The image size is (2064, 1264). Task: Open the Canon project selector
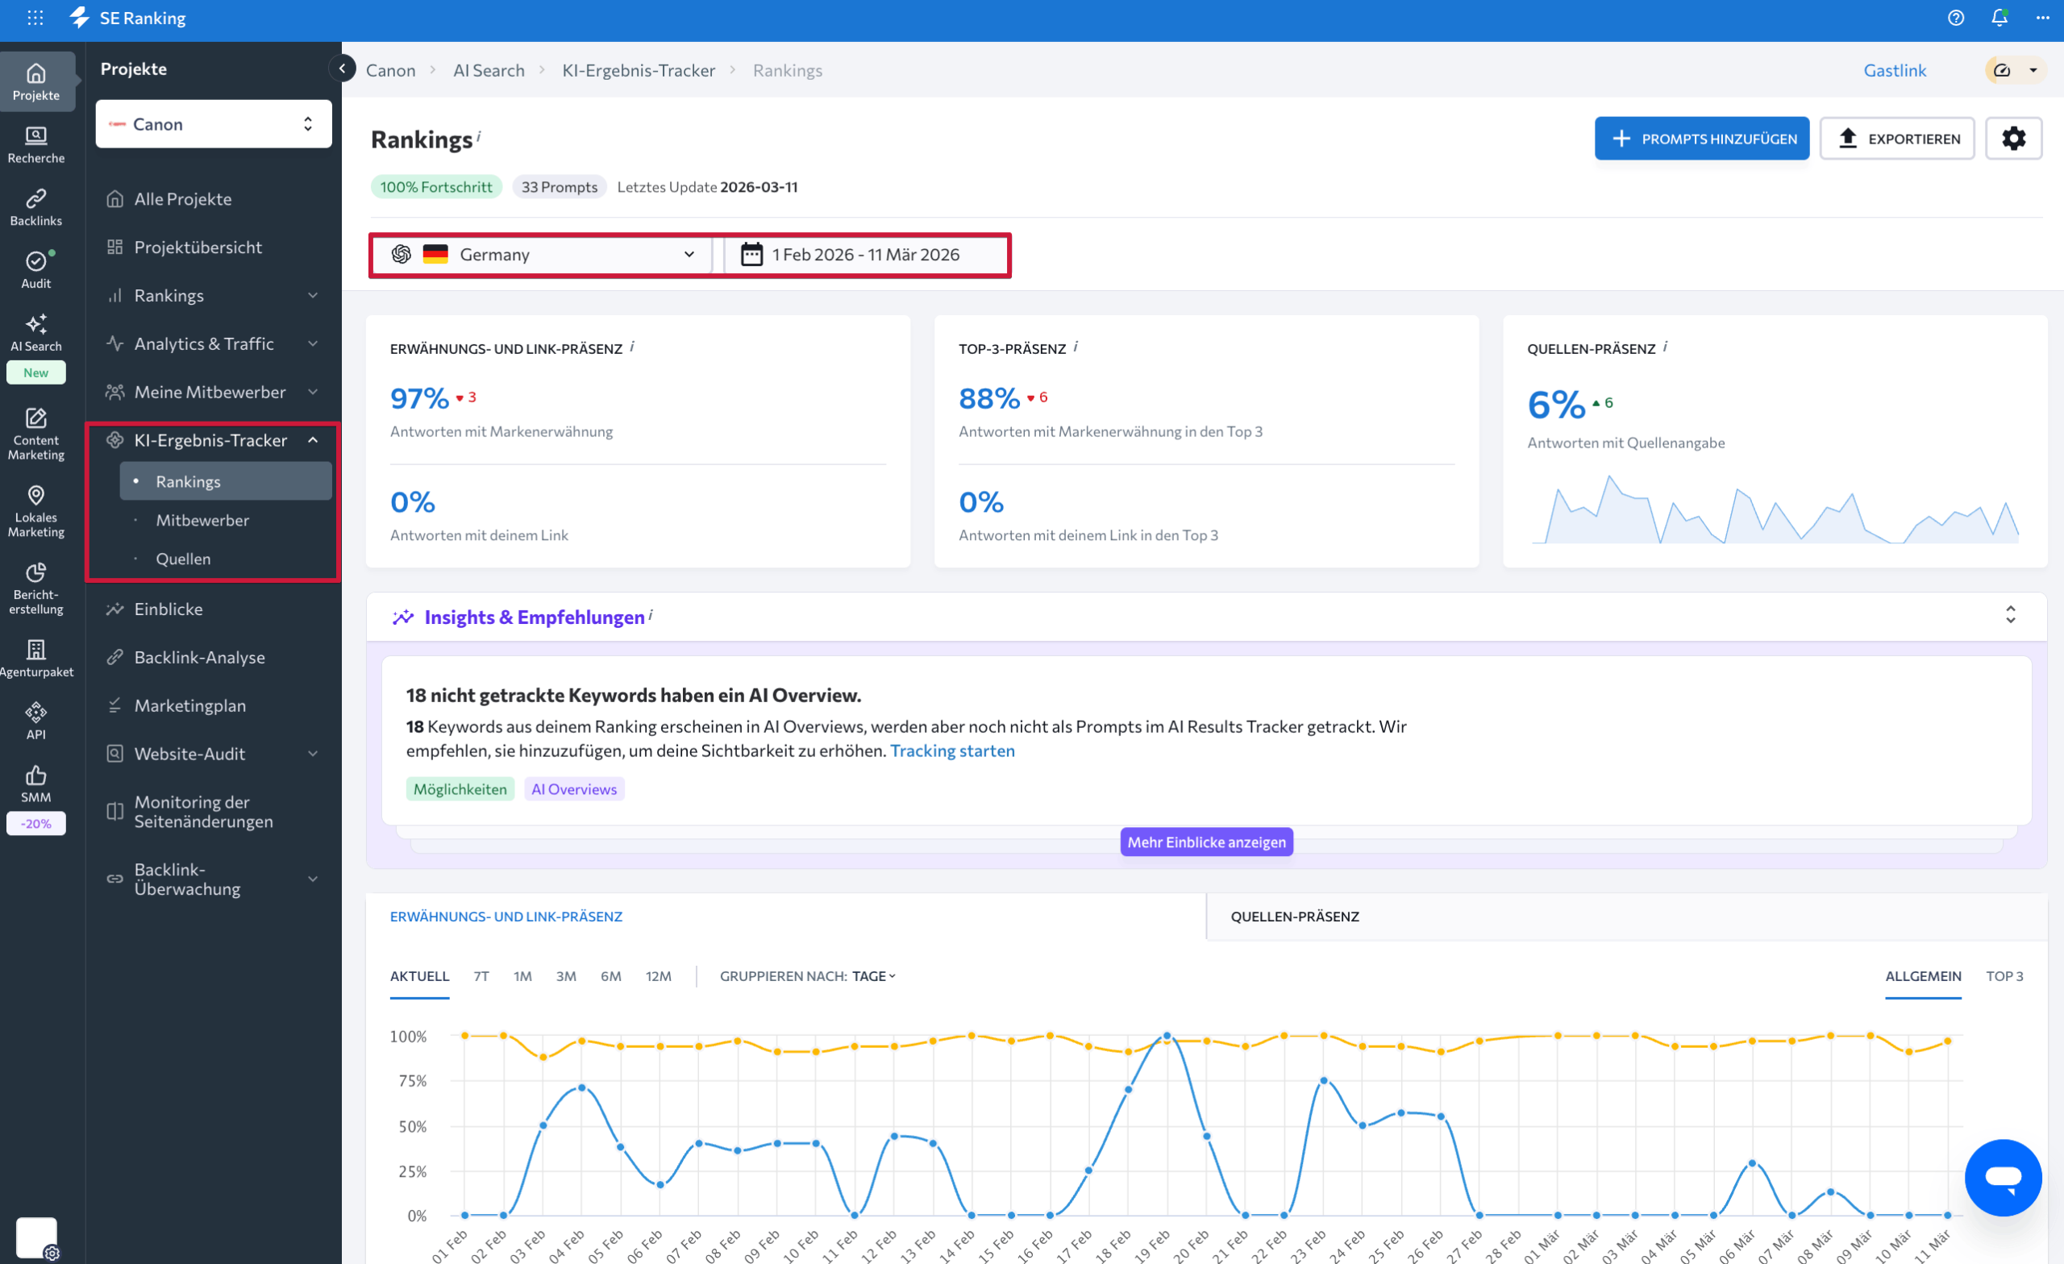pos(213,123)
